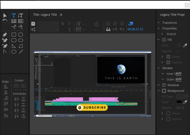The image size is (190, 135).
Task: Toggle the Fill checkbox
Action: click(x=164, y=40)
